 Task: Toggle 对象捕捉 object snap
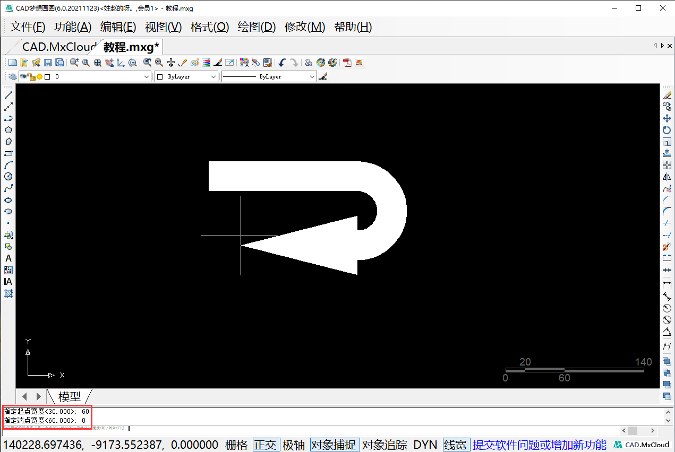point(335,445)
